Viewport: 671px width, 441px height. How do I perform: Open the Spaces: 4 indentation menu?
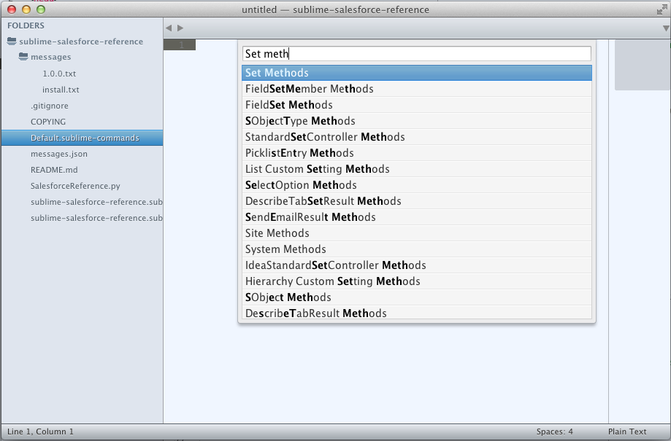pyautogui.click(x=554, y=432)
